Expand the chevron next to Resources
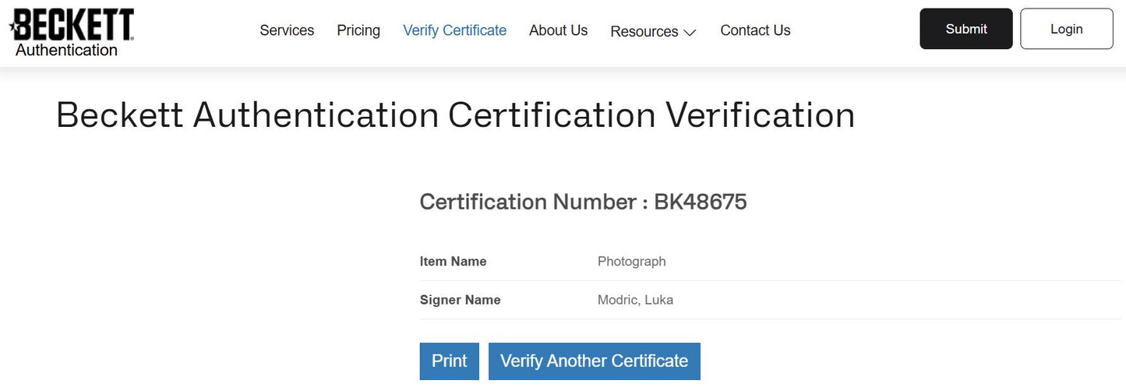The width and height of the screenshot is (1126, 387). (690, 33)
